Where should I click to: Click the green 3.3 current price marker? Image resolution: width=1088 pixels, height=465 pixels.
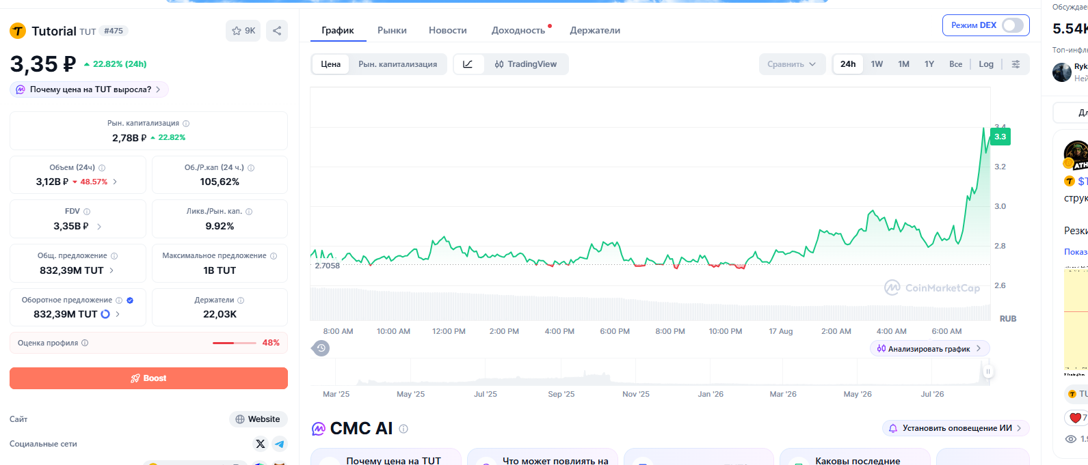click(x=1000, y=137)
